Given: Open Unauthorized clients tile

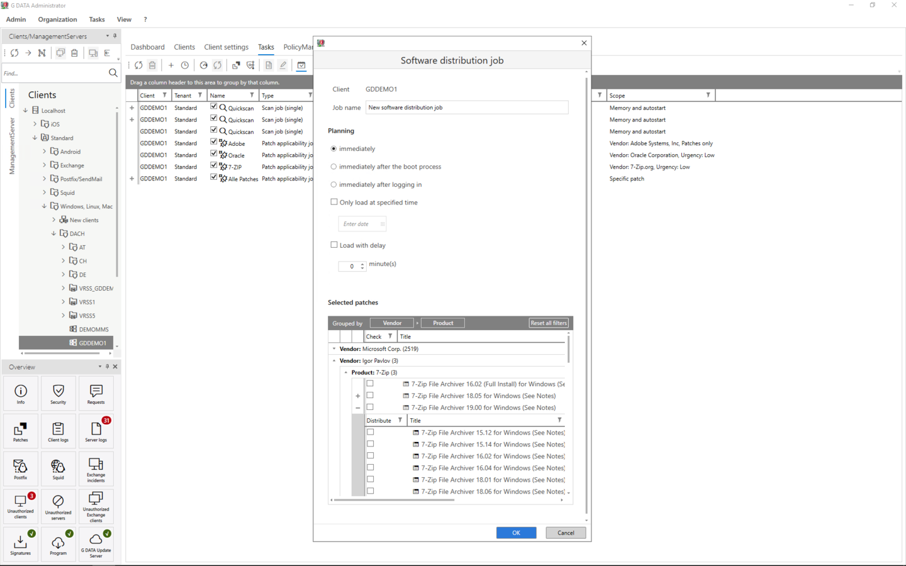Looking at the screenshot, I should tap(20, 506).
